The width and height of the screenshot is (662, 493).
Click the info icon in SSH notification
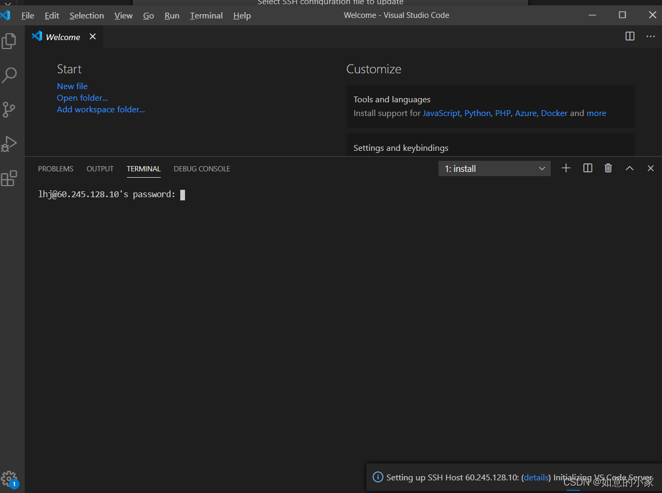378,477
